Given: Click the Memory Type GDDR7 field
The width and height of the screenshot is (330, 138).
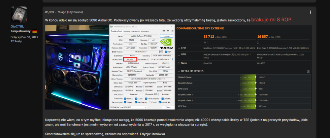Looking at the screenshot, I should point(135,71).
